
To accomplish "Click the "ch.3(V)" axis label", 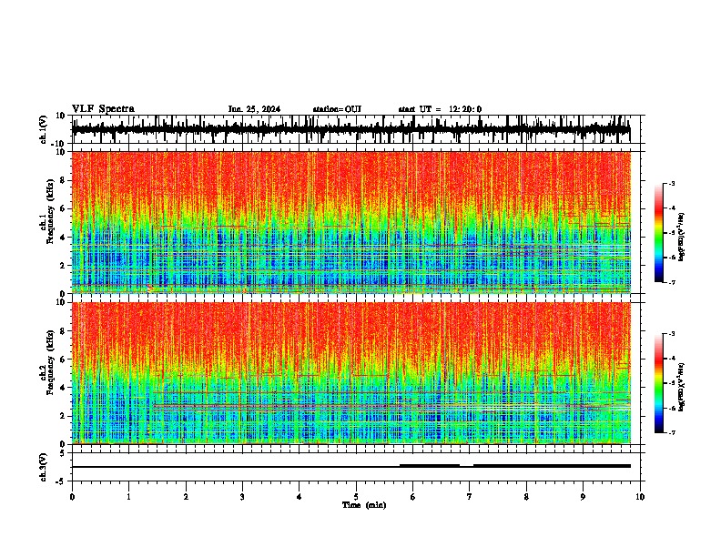I will pyautogui.click(x=44, y=467).
